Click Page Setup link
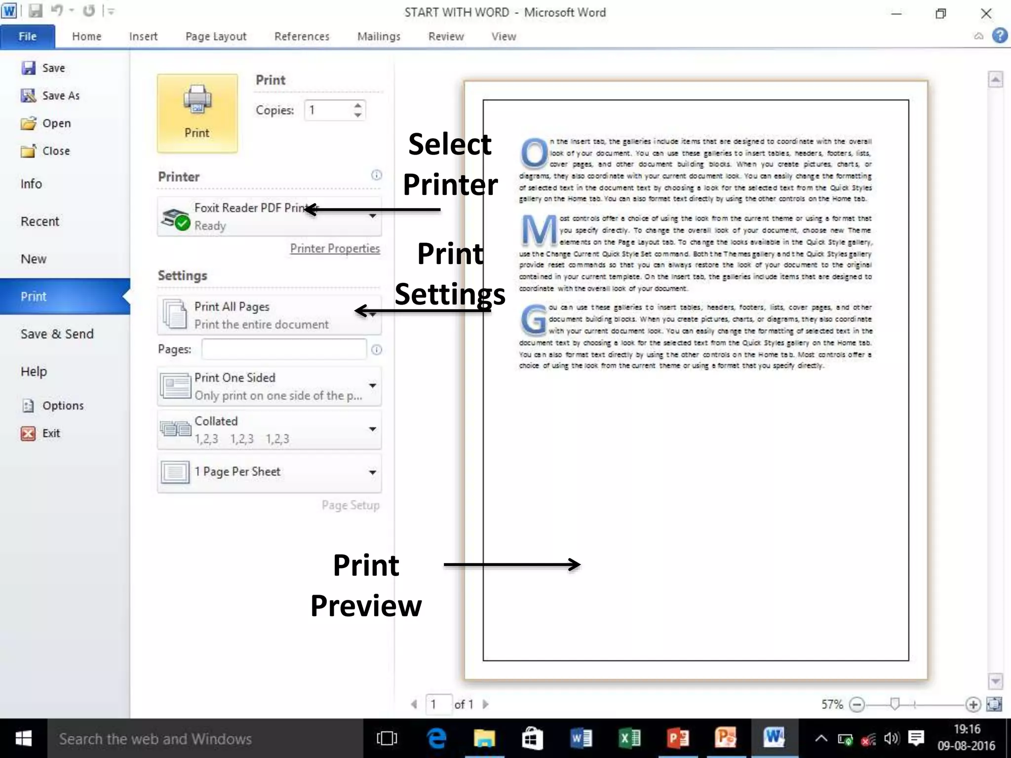This screenshot has height=758, width=1011. coord(350,505)
